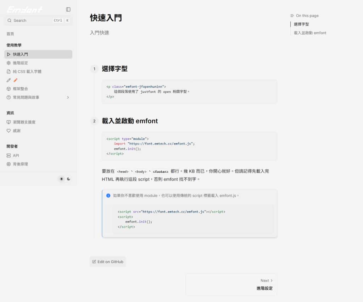Click the question-mark icon beside 常見問題與故事
This screenshot has width=363, height=302.
9,97
